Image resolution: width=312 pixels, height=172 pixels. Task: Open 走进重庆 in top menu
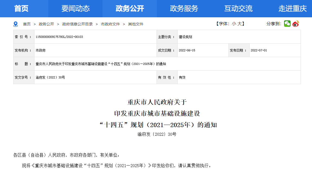click(x=292, y=9)
